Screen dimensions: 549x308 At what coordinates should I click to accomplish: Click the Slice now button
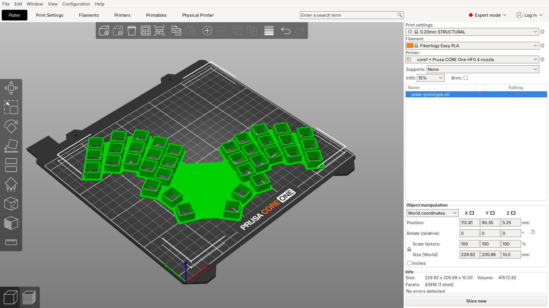(x=476, y=301)
